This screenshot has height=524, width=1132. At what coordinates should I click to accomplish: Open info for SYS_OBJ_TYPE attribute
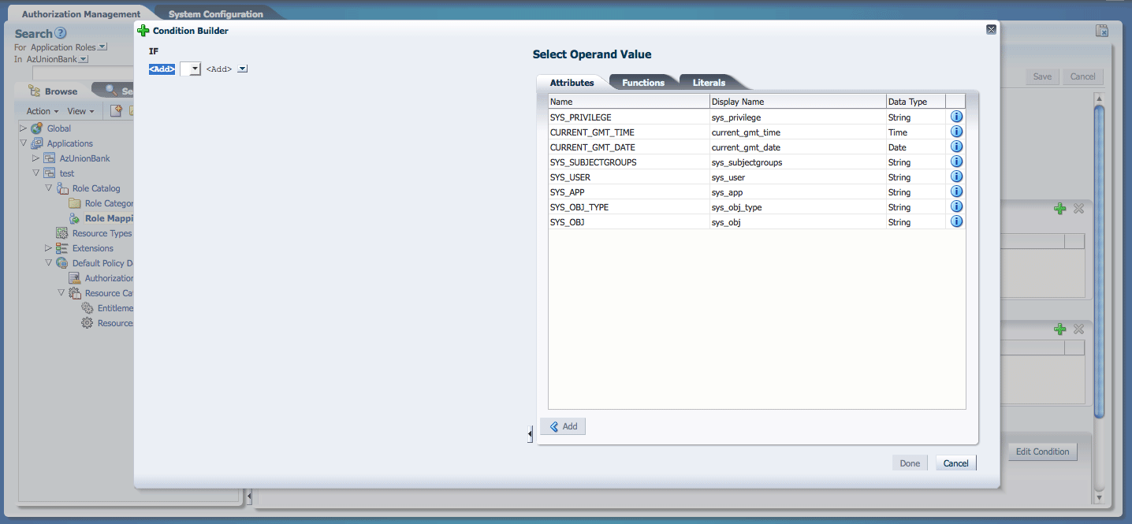(956, 206)
